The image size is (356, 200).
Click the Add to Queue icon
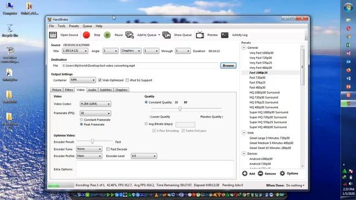(x=130, y=35)
